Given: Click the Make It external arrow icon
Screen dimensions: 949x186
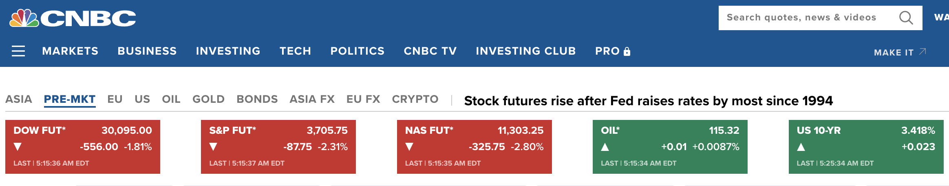Looking at the screenshot, I should click(923, 51).
